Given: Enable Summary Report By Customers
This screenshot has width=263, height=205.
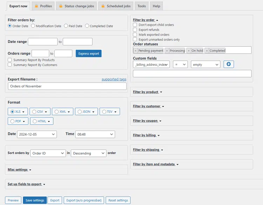Looking at the screenshot, I should click(10, 65).
